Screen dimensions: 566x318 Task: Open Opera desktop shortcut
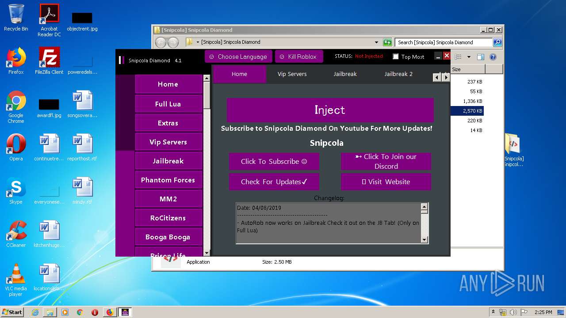16,147
